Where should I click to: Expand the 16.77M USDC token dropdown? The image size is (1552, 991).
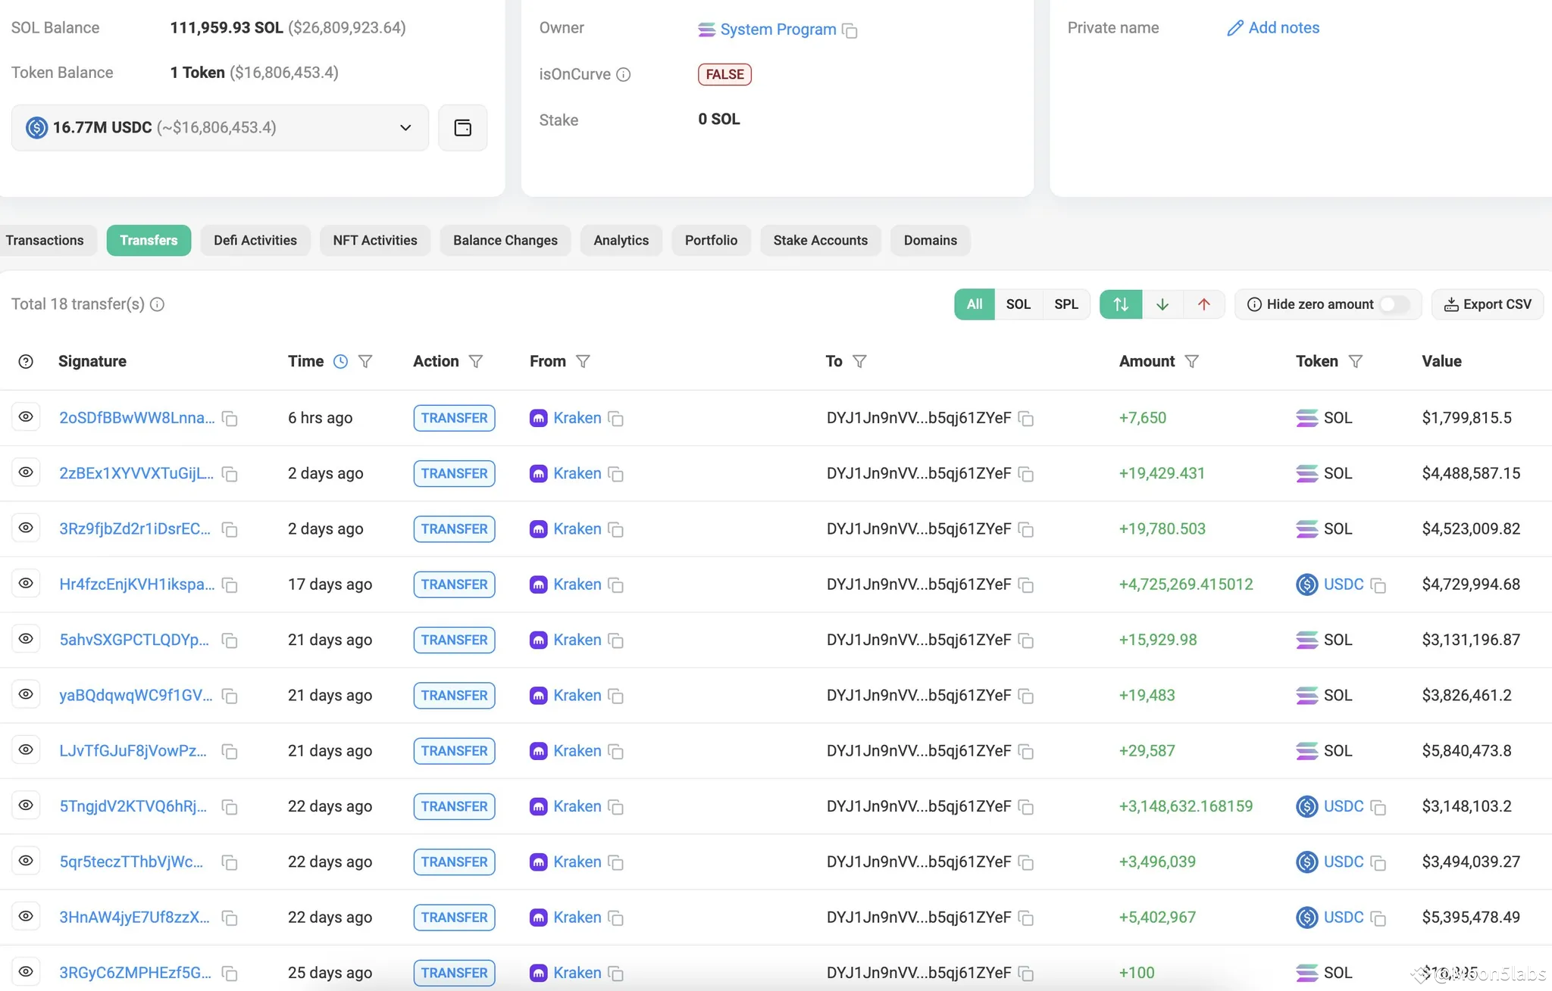pyautogui.click(x=405, y=128)
